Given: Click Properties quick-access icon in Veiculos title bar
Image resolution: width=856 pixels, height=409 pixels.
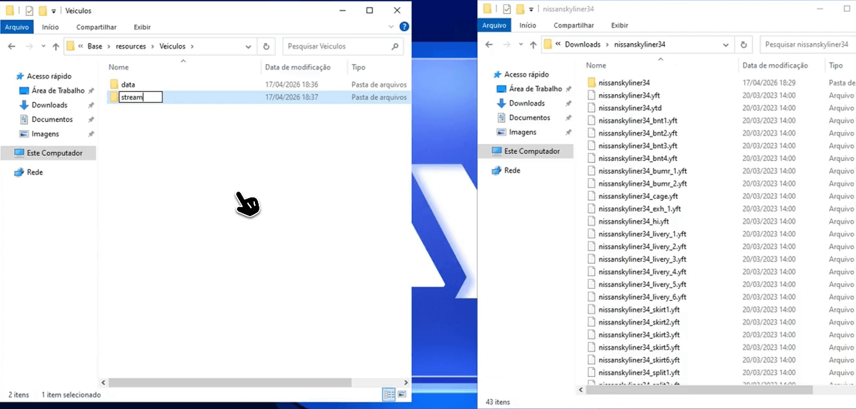Looking at the screenshot, I should (29, 10).
